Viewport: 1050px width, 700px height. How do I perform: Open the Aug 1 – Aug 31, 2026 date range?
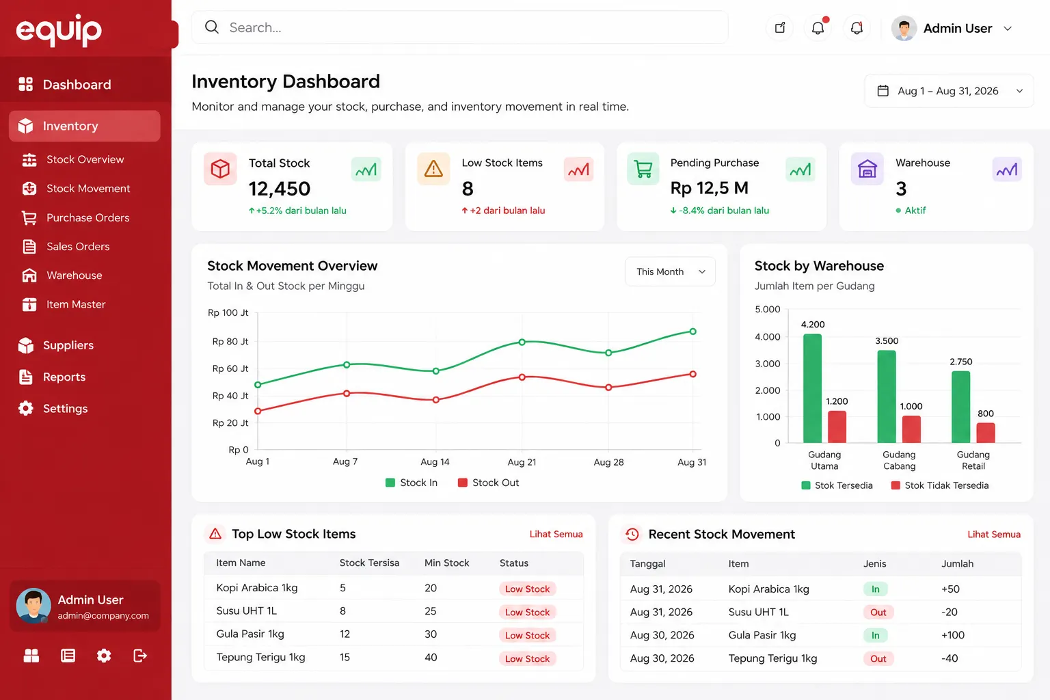949,91
